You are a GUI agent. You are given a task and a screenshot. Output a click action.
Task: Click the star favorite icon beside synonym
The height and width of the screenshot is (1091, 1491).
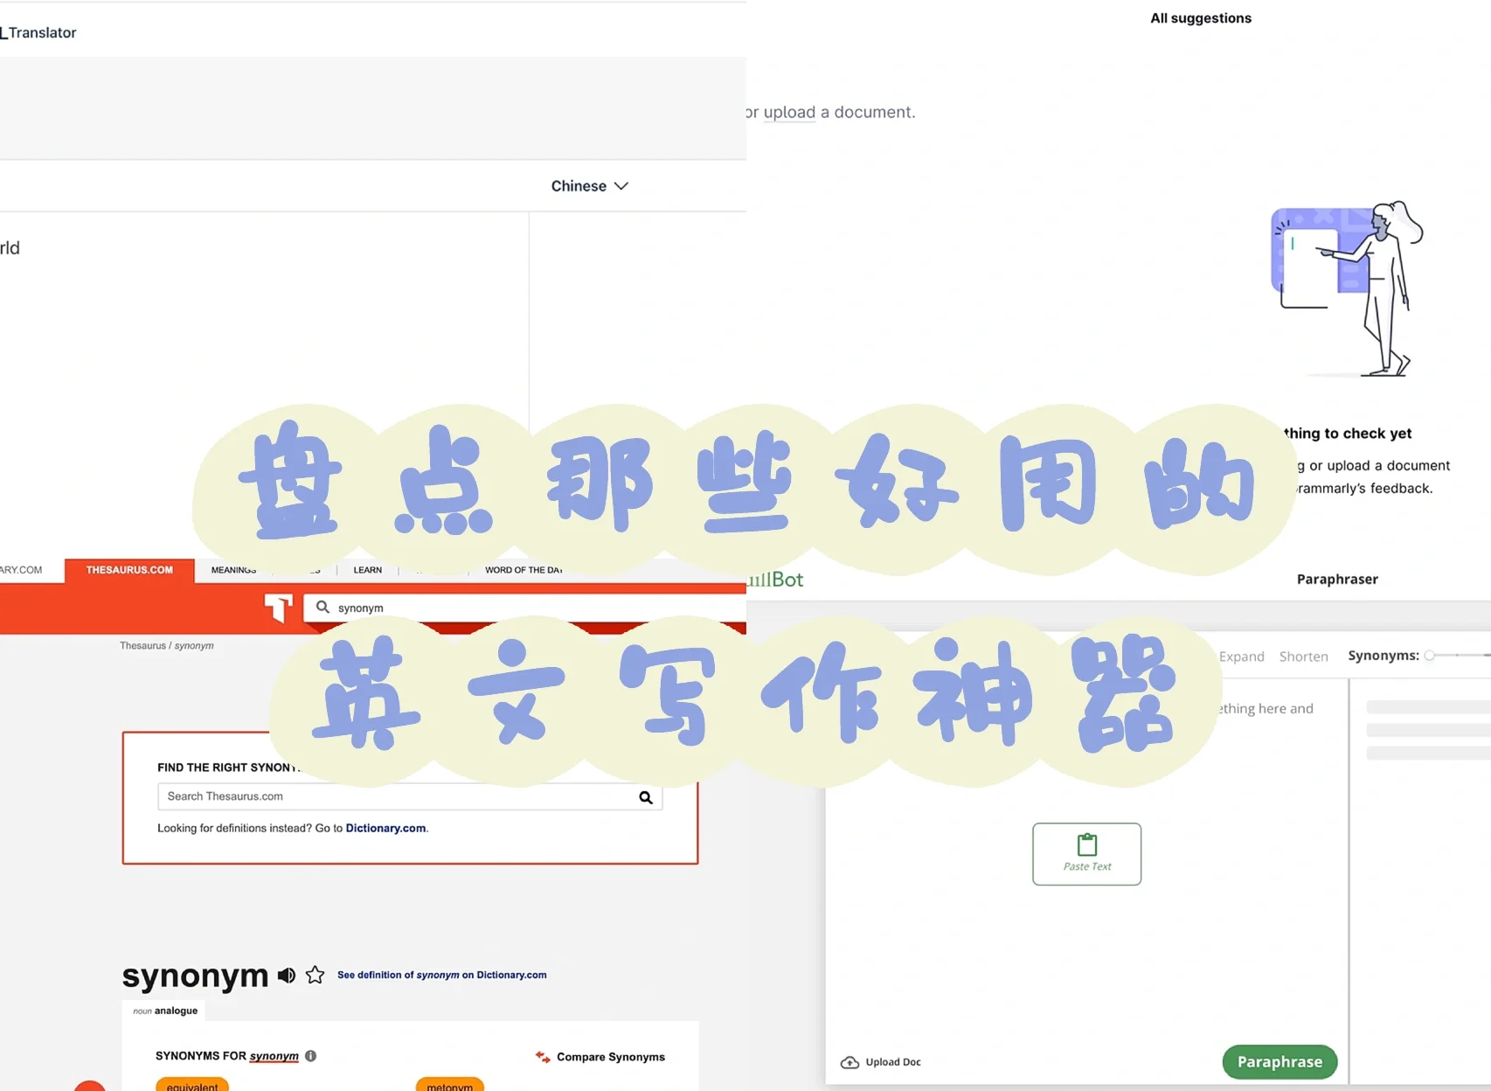(x=316, y=976)
